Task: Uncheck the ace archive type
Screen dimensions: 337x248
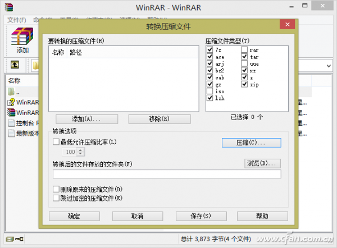Action: [210, 57]
